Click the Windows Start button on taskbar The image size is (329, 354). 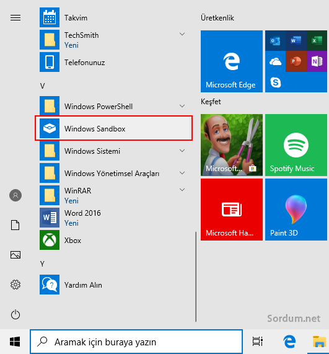[15, 342]
